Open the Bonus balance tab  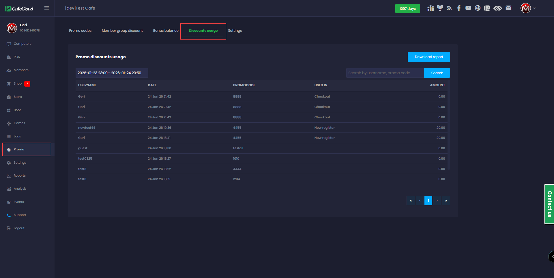click(166, 31)
